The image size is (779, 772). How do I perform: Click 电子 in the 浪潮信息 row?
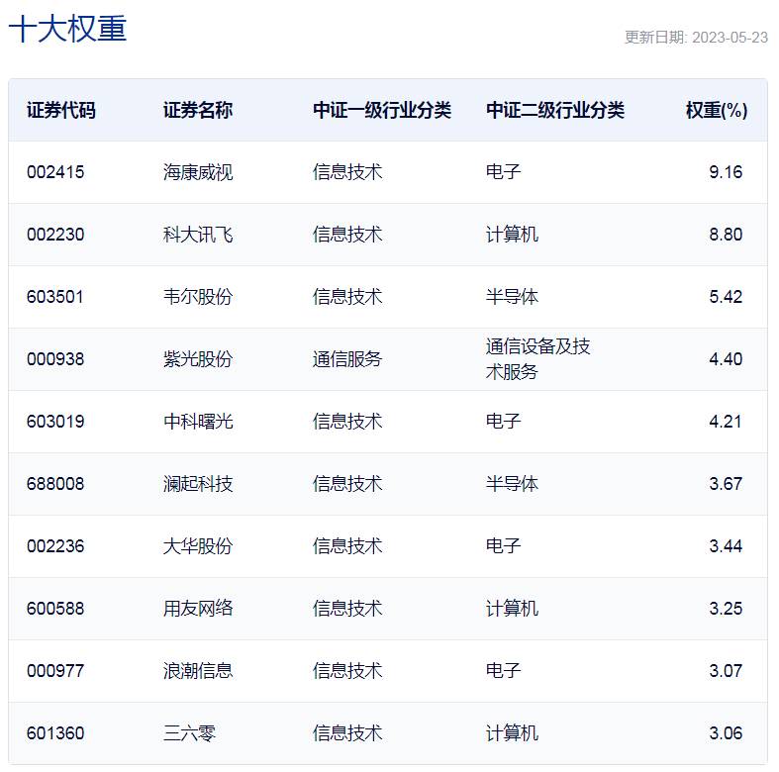point(503,671)
